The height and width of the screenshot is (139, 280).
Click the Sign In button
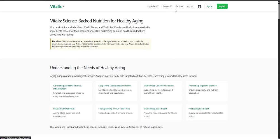tap(209, 6)
